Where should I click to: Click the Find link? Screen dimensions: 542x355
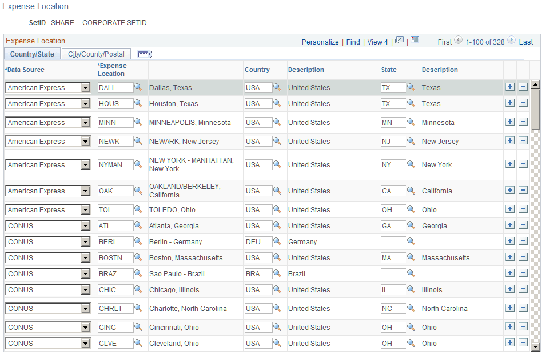pyautogui.click(x=353, y=42)
